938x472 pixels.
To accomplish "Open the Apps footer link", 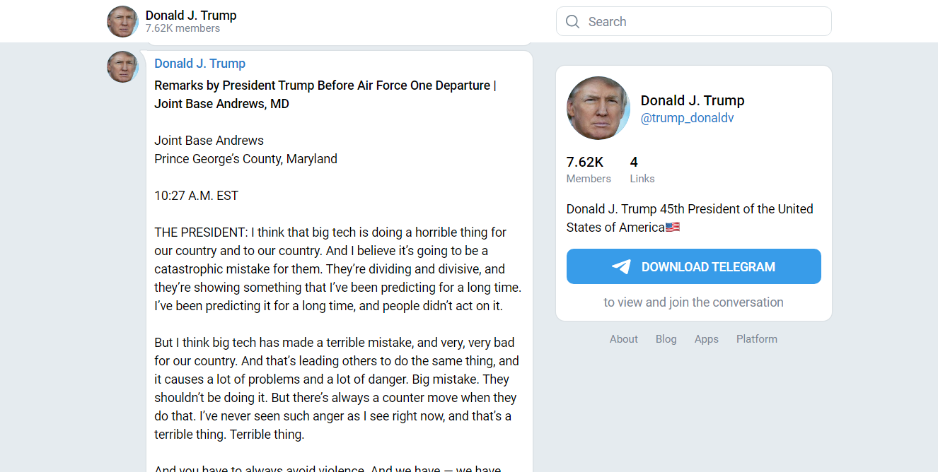I will coord(706,339).
